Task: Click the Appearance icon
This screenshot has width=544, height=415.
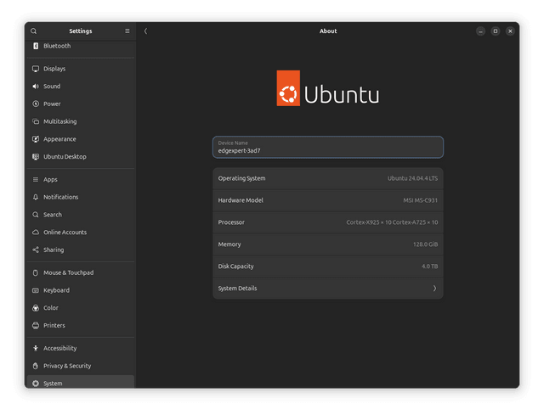Action: (x=36, y=139)
